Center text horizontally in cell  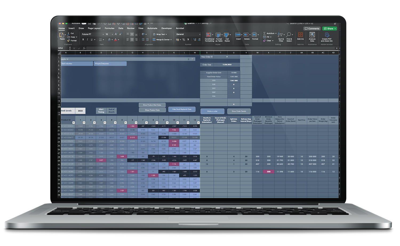tap(132, 39)
